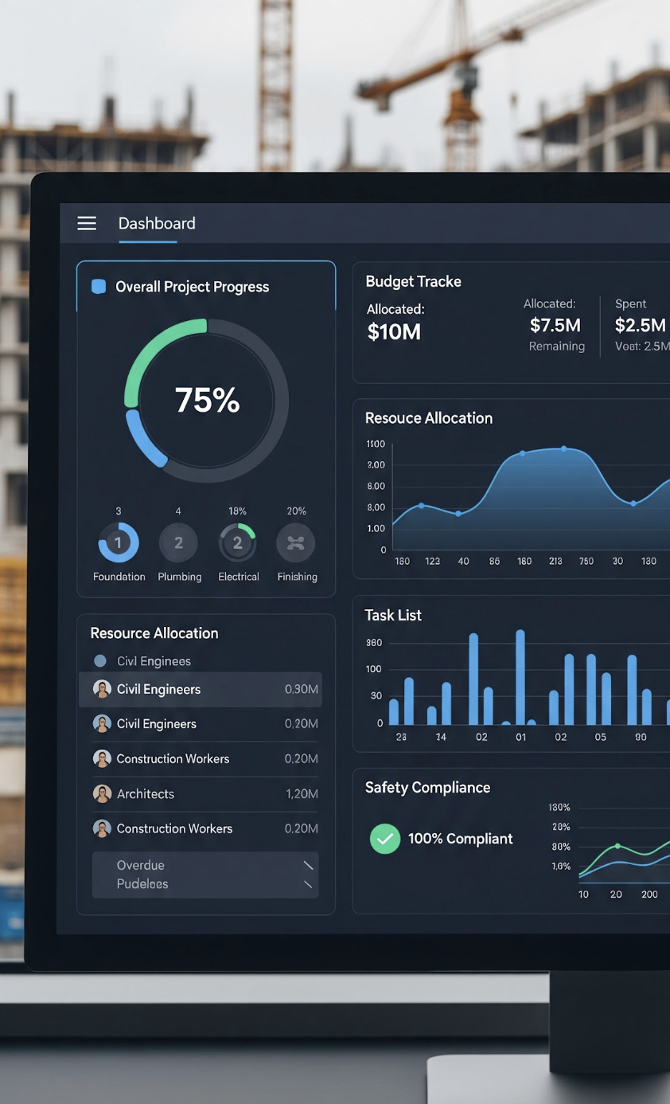670x1104 pixels.
Task: Open the hamburger navigation menu
Action: pos(87,223)
